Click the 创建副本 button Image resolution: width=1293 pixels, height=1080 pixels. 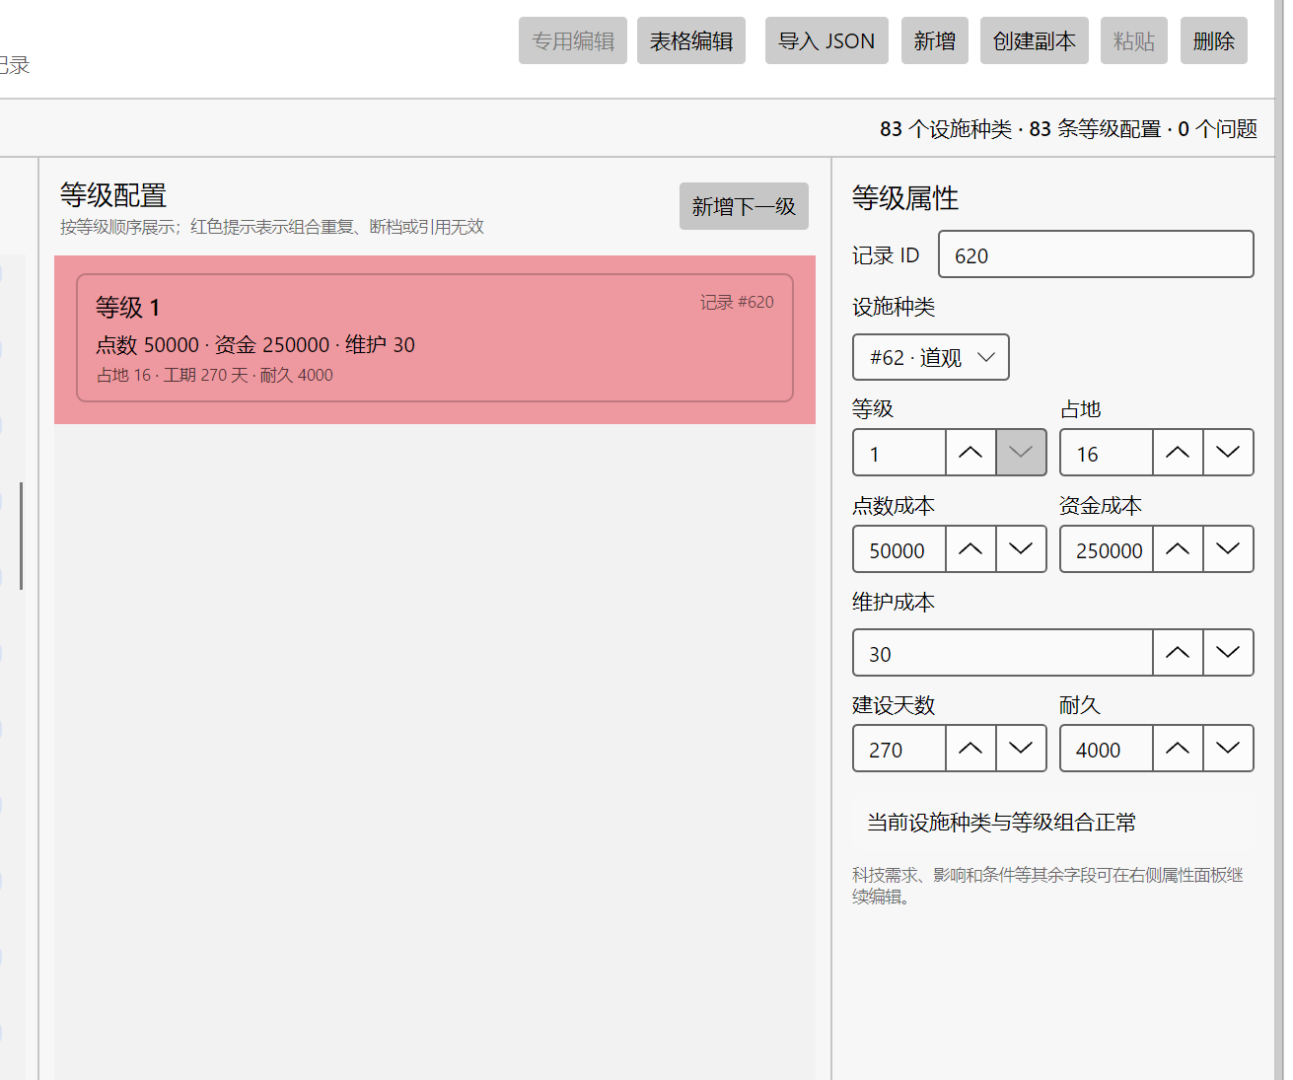click(1035, 40)
